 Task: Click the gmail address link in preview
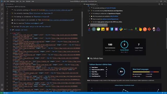(110, 19)
